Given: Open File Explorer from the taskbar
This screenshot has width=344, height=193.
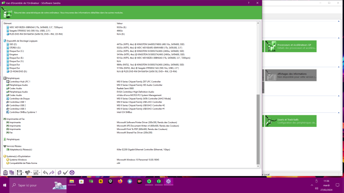Looking at the screenshot, I should coord(72,181).
